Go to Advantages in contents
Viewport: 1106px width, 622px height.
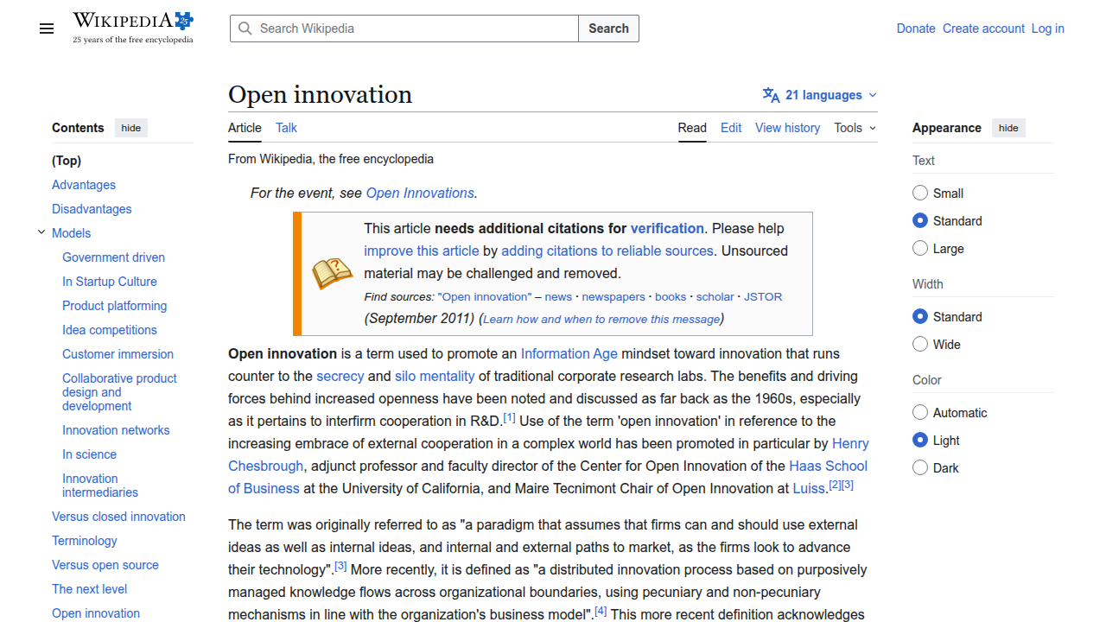point(84,185)
